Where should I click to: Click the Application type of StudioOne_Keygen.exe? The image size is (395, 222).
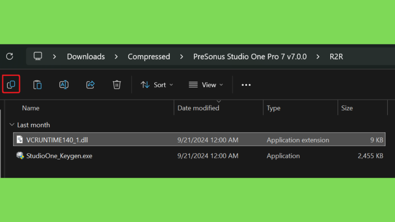pyautogui.click(x=283, y=156)
